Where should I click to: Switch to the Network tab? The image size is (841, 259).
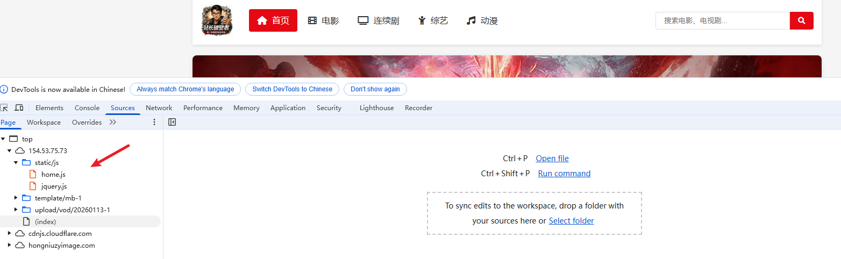[159, 107]
